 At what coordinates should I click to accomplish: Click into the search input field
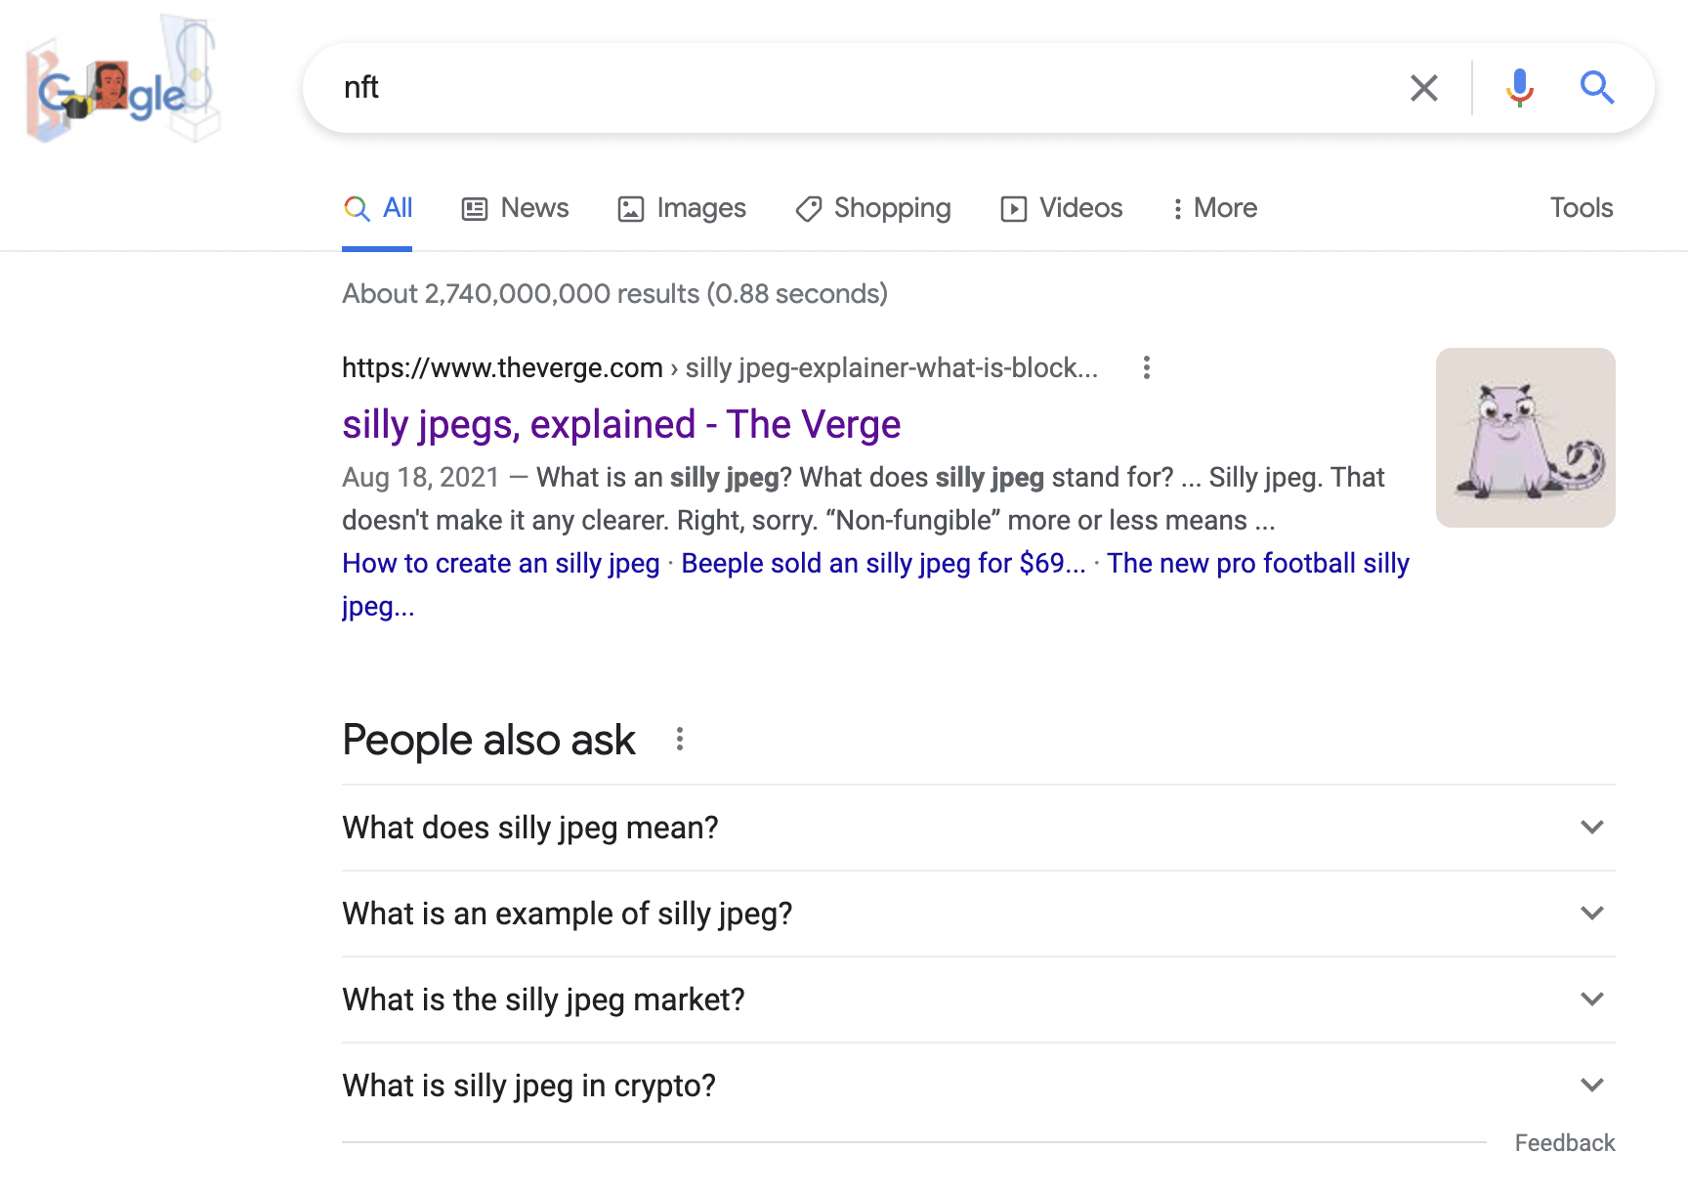click(860, 88)
